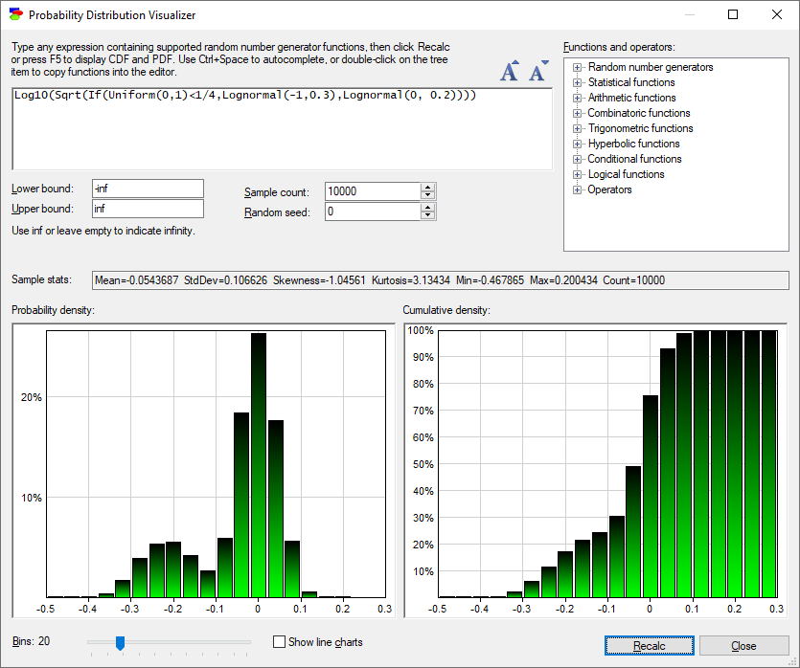Viewport: 800px width, 668px height.
Task: Expand Conditional functions tree node
Action: [x=577, y=159]
